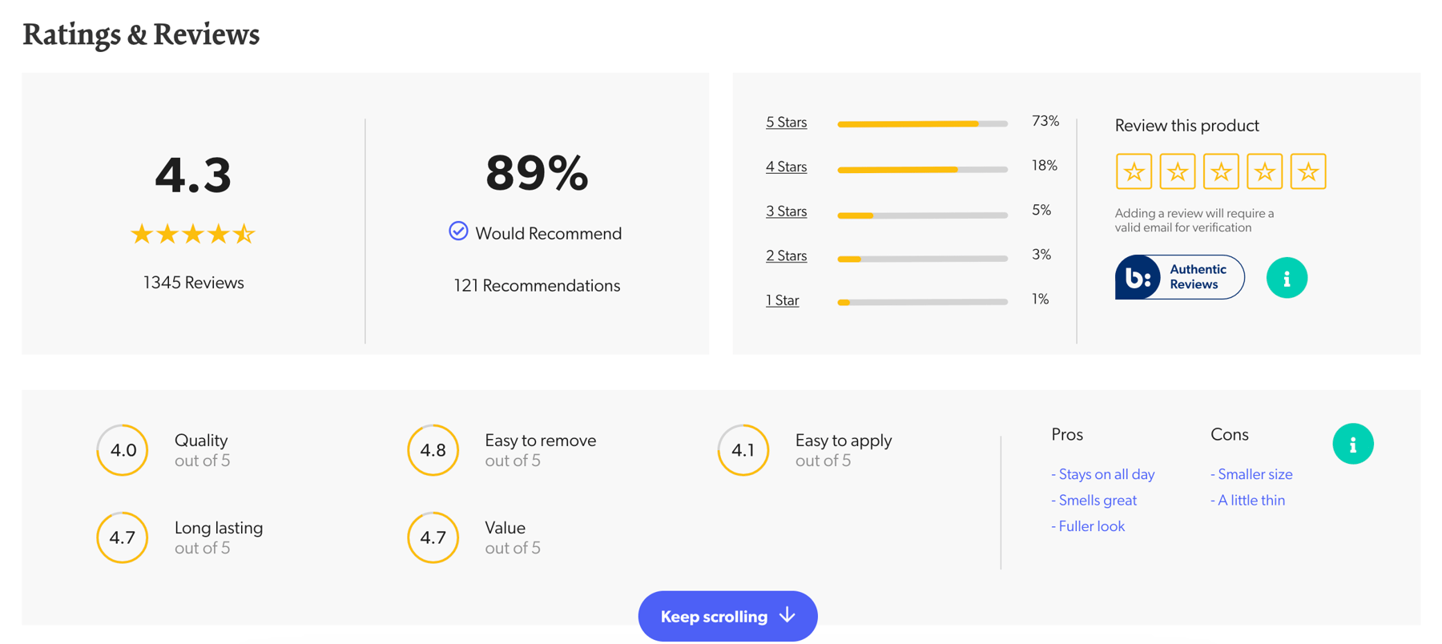Select the 'Fuller look' pro
Viewport: 1442px width, 644px height.
tap(1088, 526)
